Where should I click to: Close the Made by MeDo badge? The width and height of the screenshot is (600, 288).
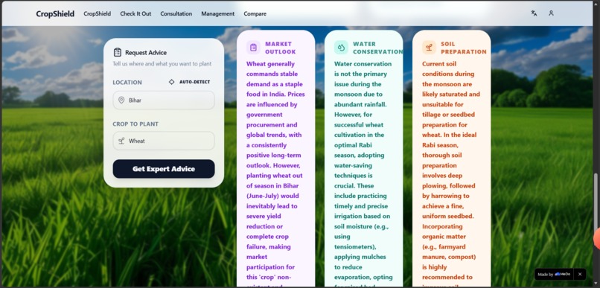pos(580,274)
